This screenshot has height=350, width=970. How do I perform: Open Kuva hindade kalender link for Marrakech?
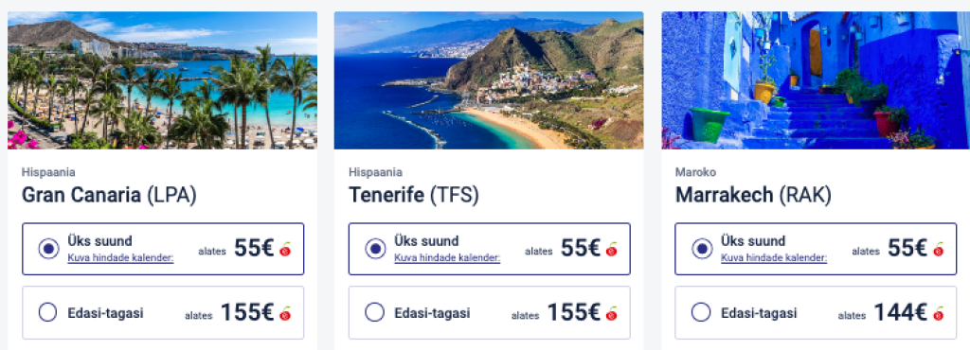point(774,258)
